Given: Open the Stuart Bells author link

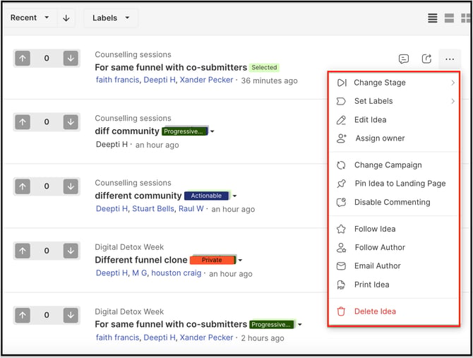Looking at the screenshot, I should (x=153, y=209).
